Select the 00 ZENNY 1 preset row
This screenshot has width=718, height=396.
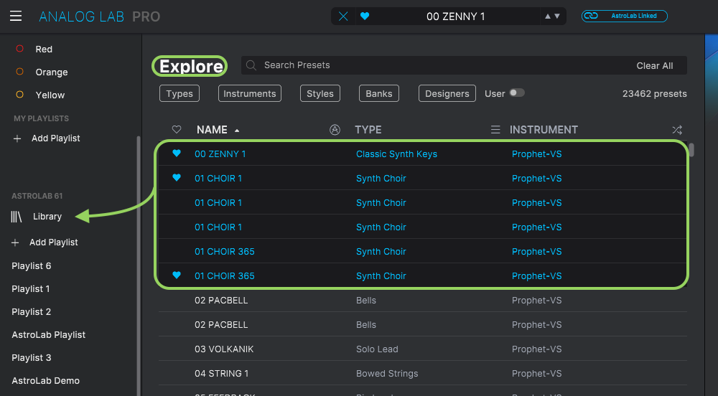click(x=422, y=154)
